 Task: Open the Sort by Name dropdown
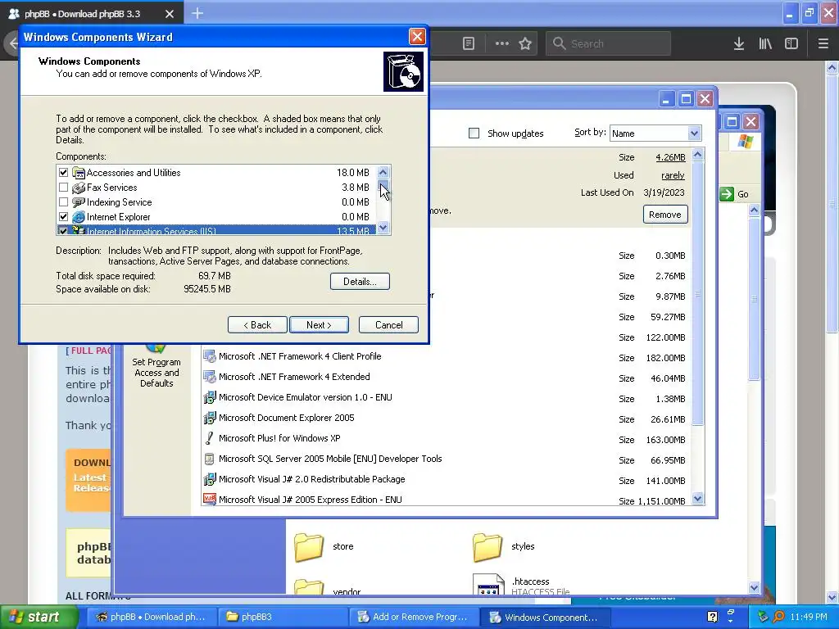(x=694, y=133)
